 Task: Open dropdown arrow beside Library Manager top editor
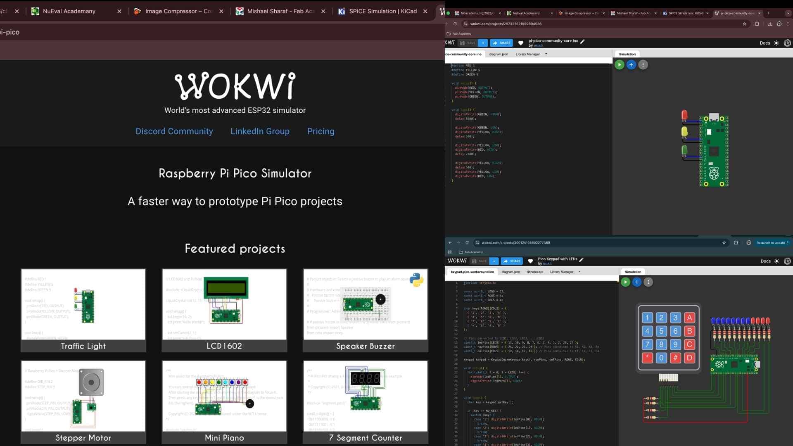pos(546,54)
